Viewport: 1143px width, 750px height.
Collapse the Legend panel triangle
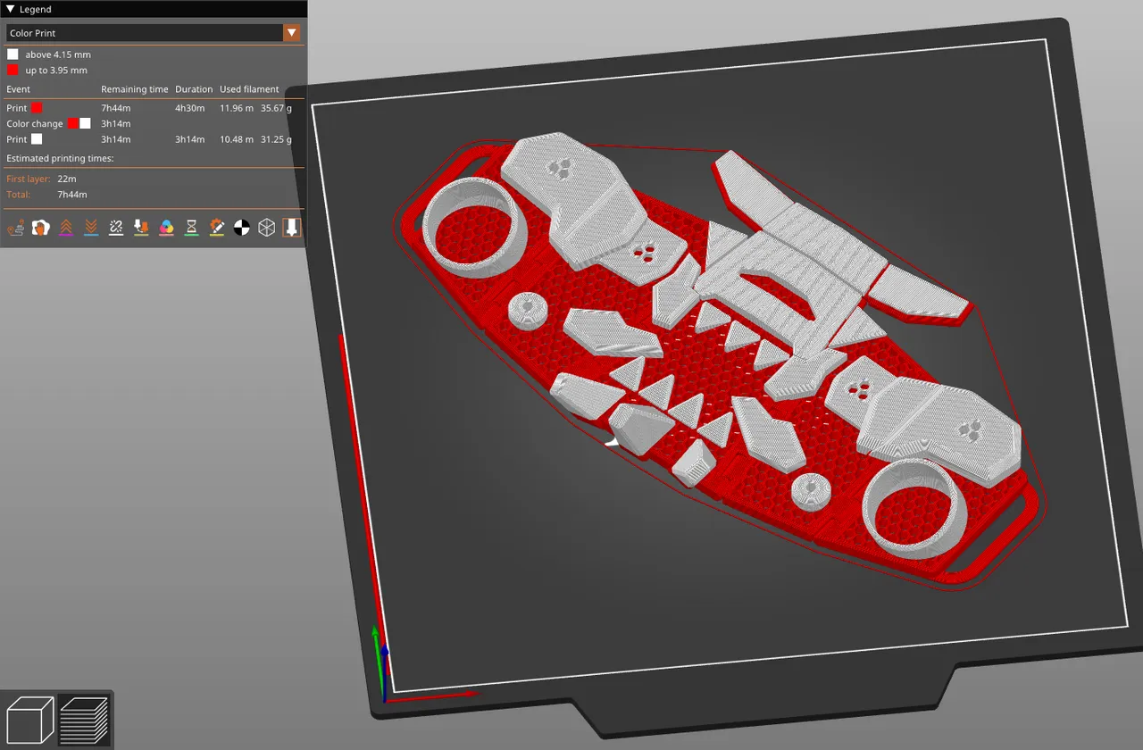pyautogui.click(x=11, y=9)
